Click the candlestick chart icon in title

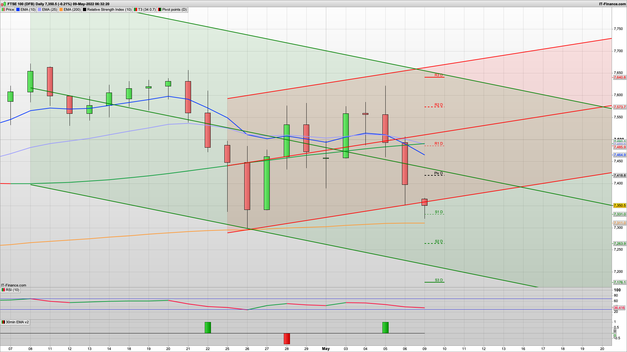pos(4,4)
